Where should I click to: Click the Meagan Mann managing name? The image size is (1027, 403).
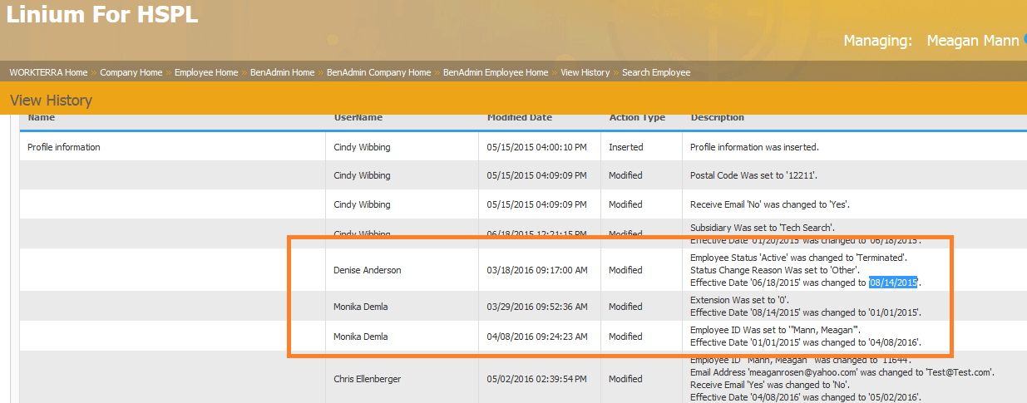point(972,41)
